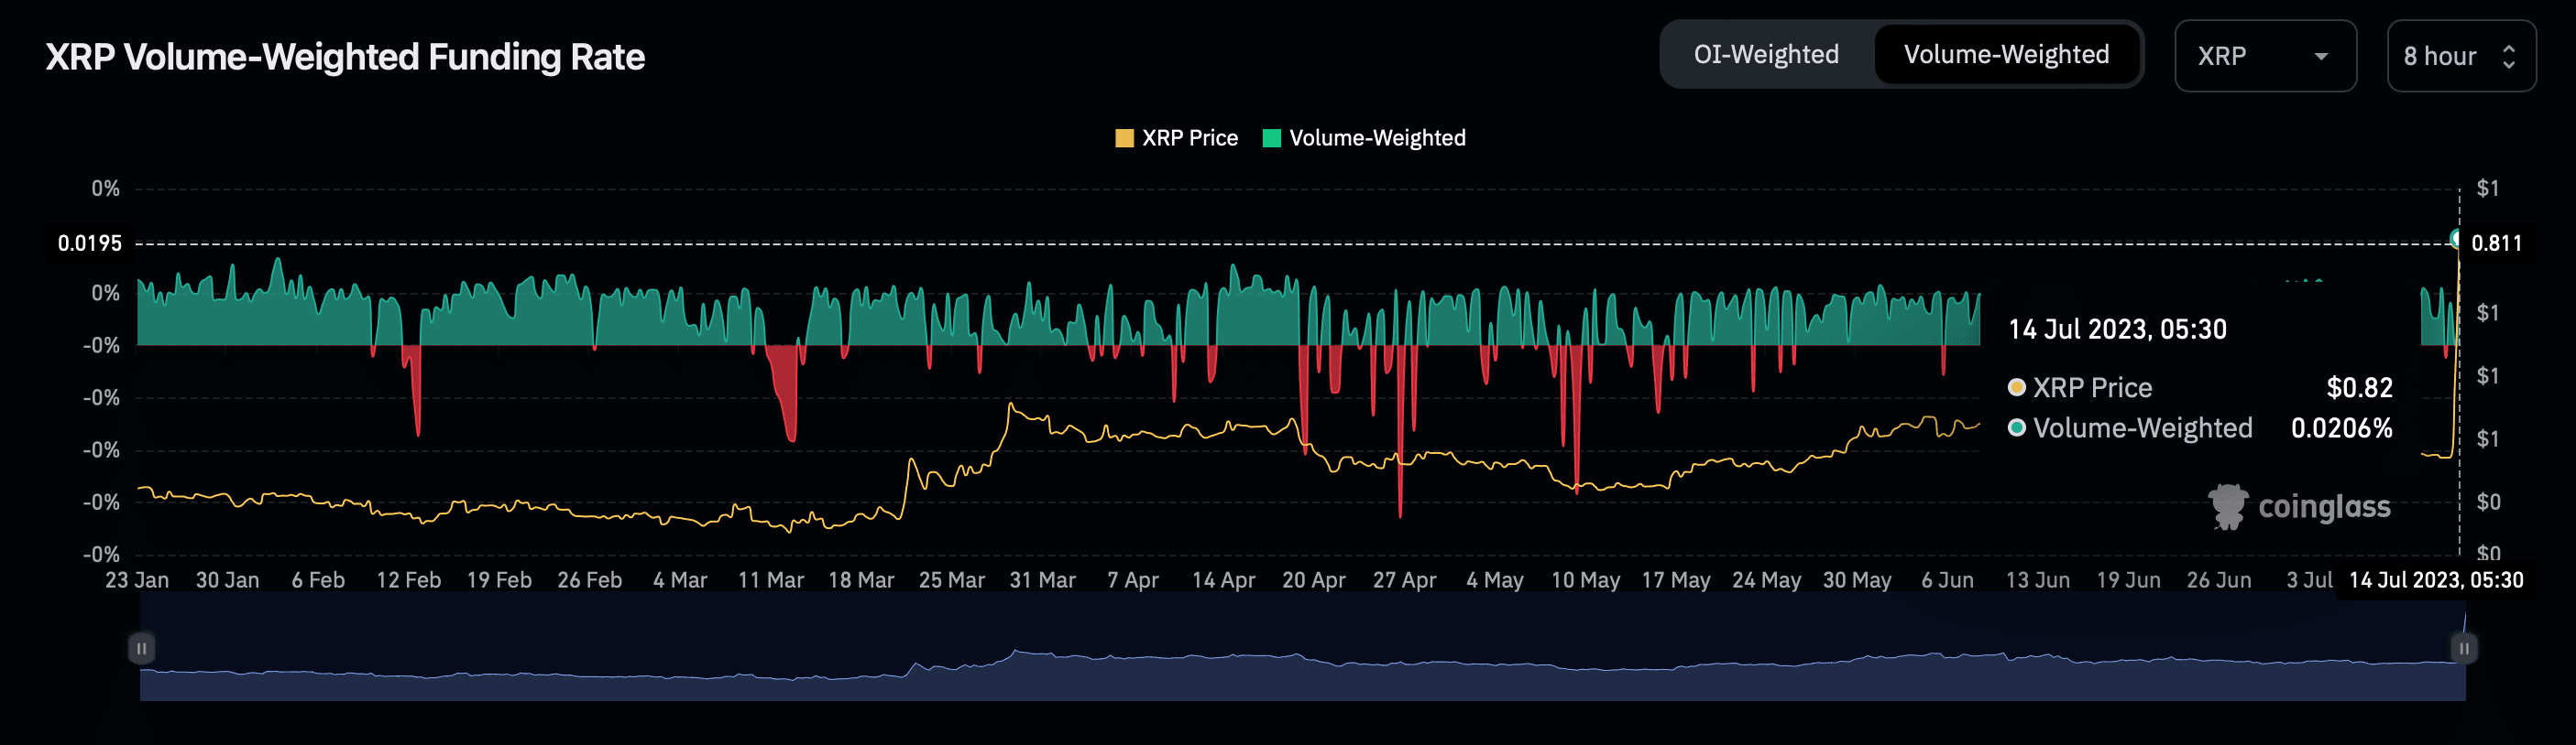Click the 26 Jun x-axis label
This screenshot has height=745, width=2576.
pos(2219,580)
